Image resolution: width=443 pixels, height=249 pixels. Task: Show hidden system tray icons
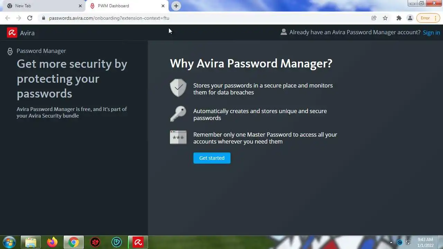pyautogui.click(x=391, y=243)
